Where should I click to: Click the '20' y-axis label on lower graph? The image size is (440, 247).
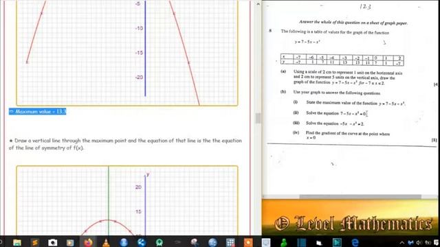click(138, 187)
